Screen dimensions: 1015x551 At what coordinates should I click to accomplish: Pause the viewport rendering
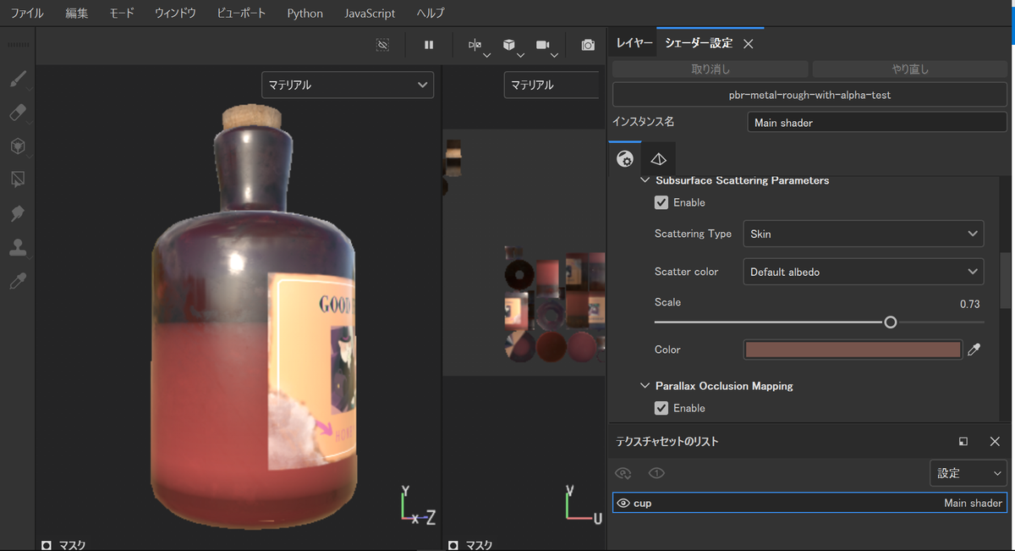429,45
